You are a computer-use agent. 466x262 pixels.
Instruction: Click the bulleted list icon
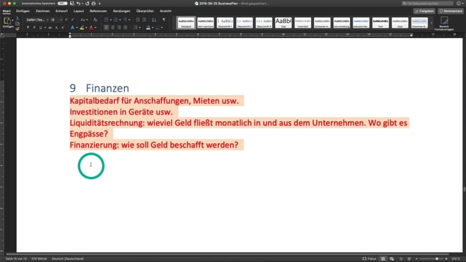pyautogui.click(x=106, y=19)
